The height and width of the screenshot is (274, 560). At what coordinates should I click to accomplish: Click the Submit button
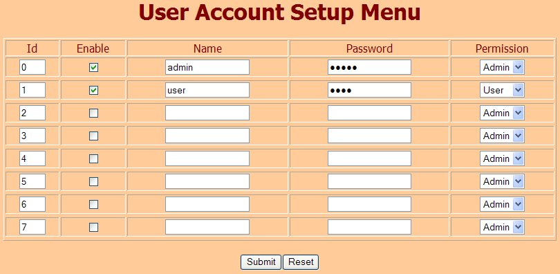pos(261,262)
